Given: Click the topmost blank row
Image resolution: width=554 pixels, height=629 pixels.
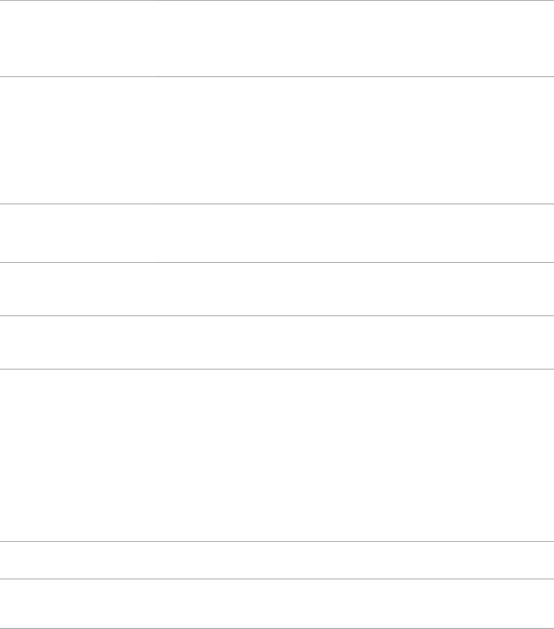Looking at the screenshot, I should (x=277, y=38).
